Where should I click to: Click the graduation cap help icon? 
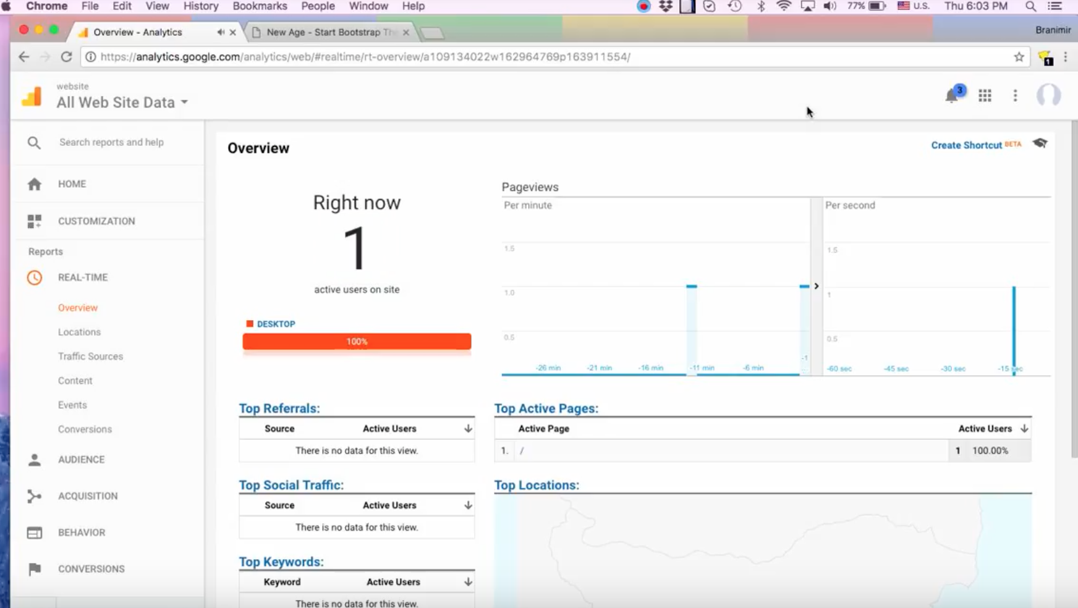click(x=1040, y=143)
